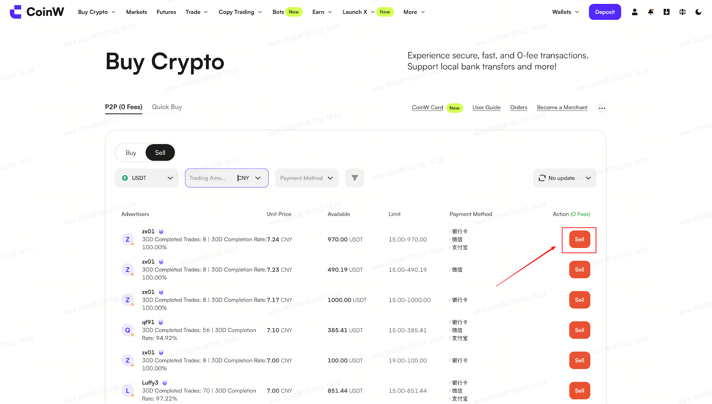
Task: Click the Trading Amount input field
Action: [x=209, y=178]
